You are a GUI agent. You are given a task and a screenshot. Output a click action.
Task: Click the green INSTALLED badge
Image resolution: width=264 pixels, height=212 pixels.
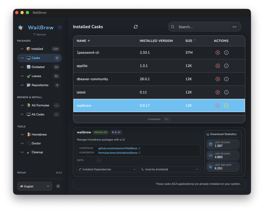click(101, 132)
